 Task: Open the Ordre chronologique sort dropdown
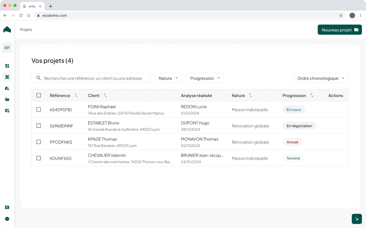coord(321,78)
